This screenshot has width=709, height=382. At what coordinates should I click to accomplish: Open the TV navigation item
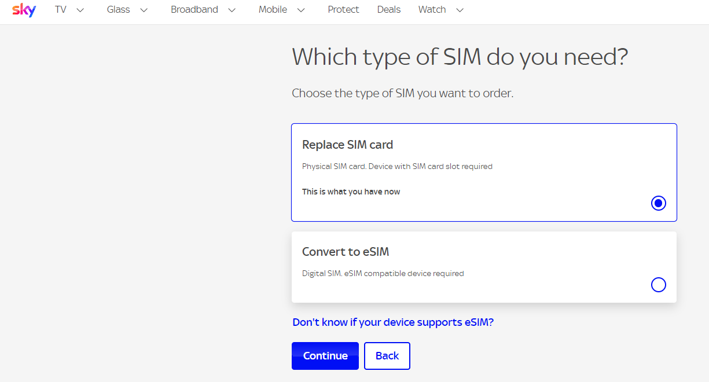(61, 10)
